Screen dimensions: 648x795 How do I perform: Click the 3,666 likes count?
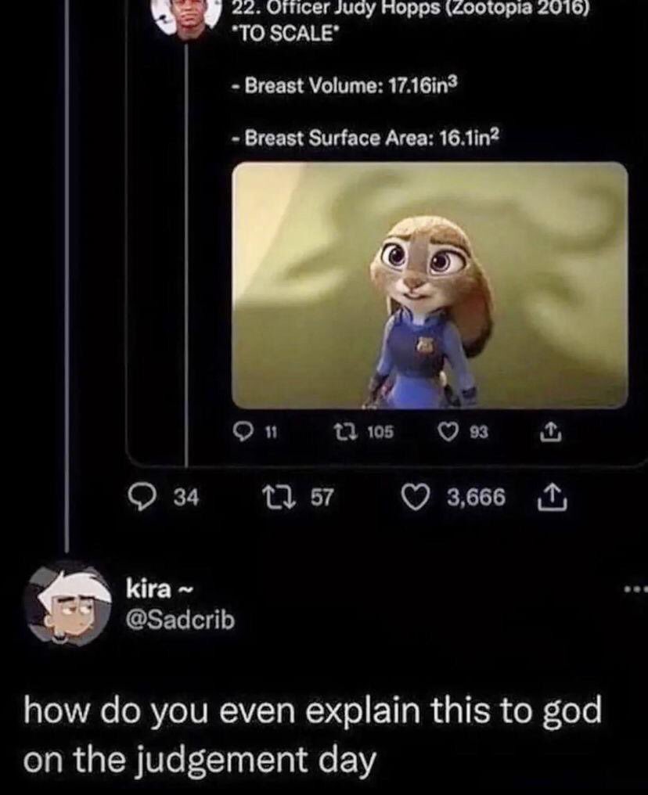click(x=476, y=498)
